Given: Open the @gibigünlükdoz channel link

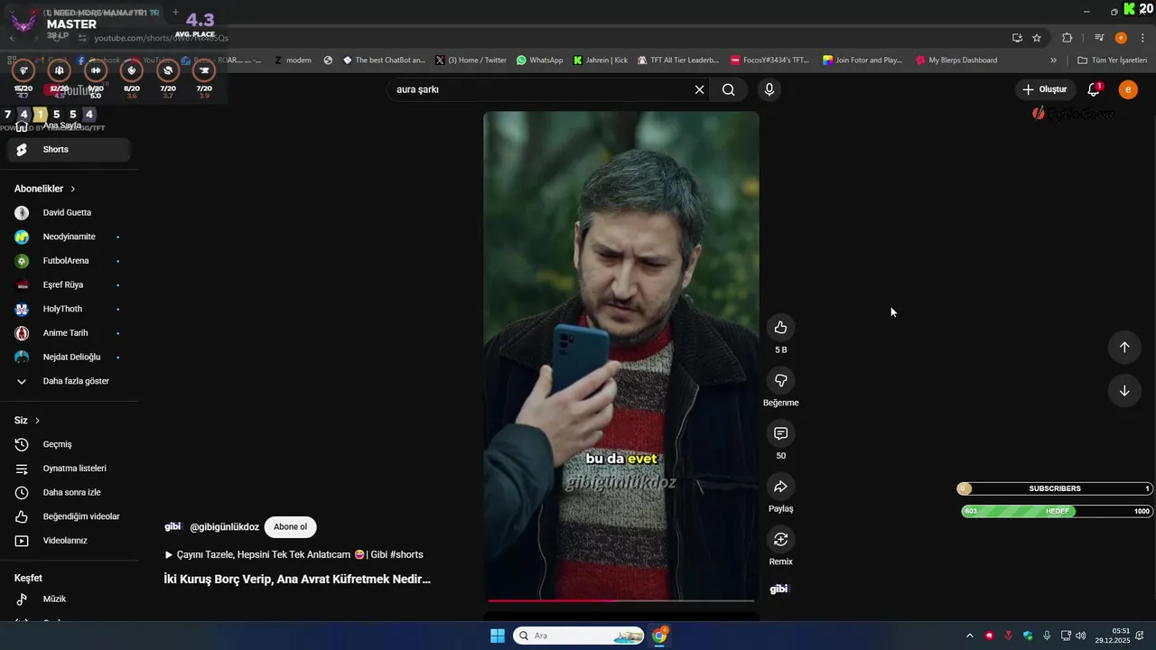Looking at the screenshot, I should coord(224,527).
